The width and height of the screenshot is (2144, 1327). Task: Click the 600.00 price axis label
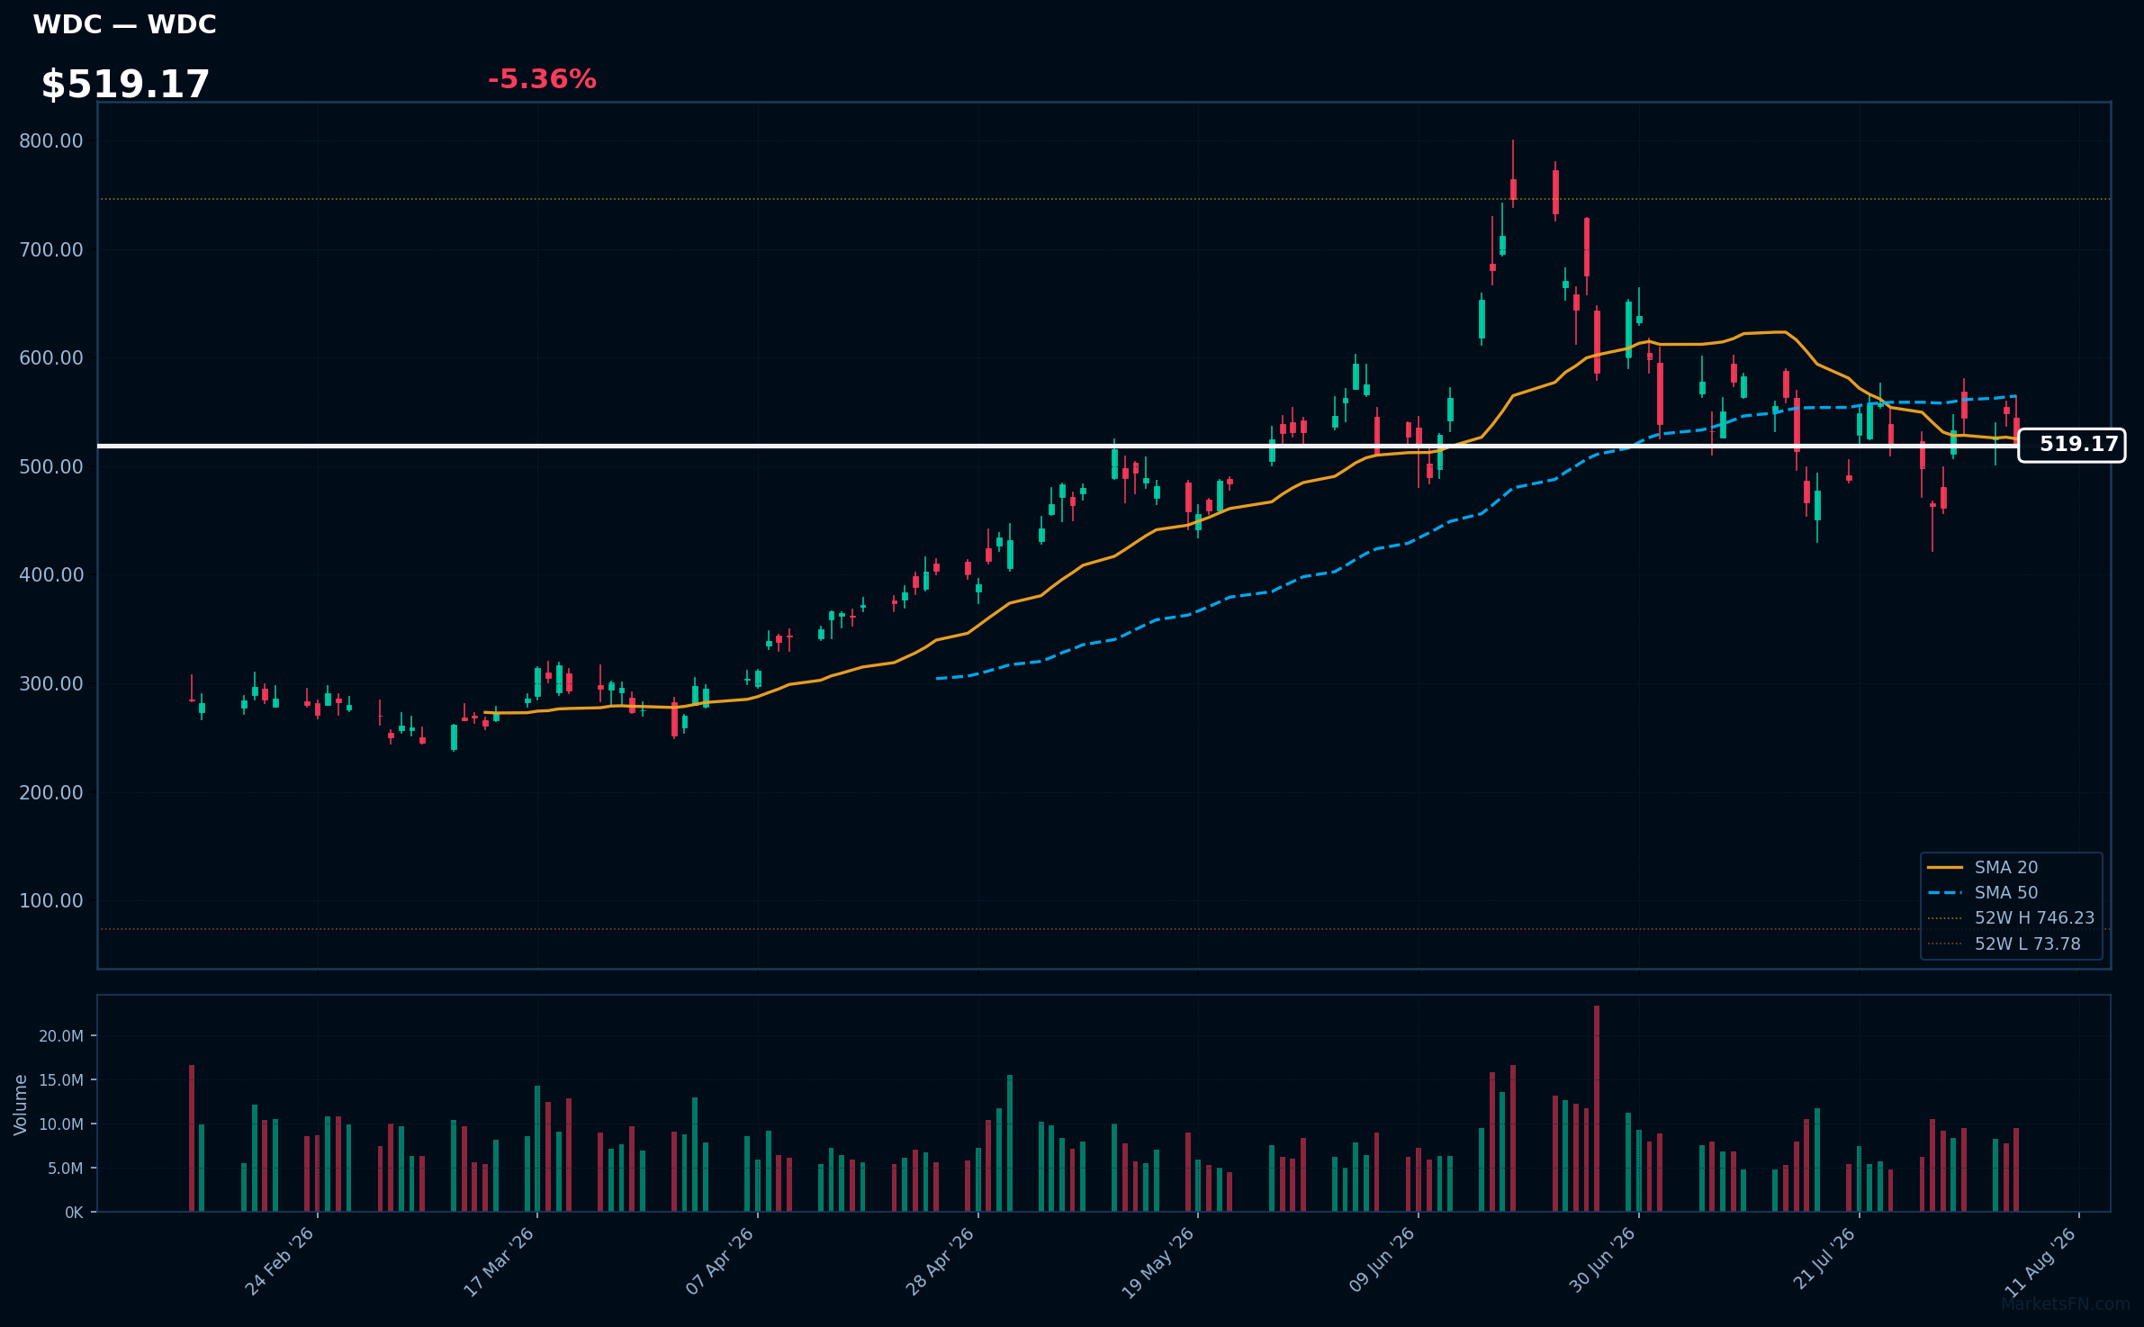tap(51, 357)
